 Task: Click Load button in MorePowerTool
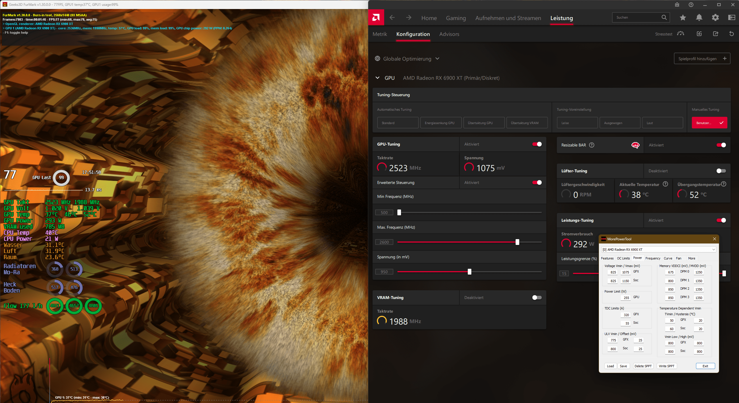(610, 366)
